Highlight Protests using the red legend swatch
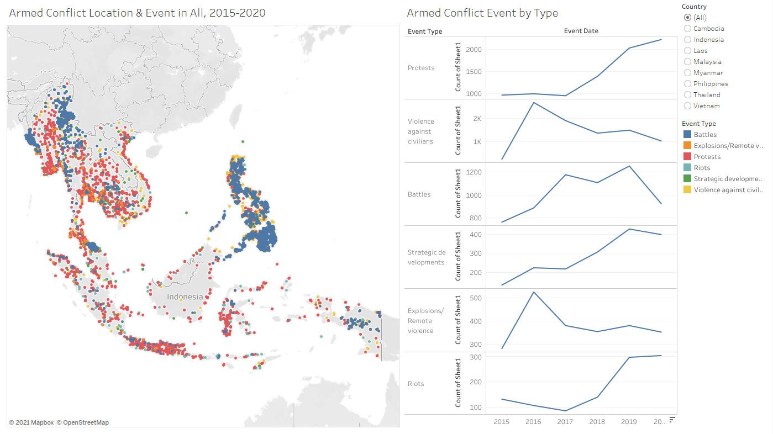Image resolution: width=773 pixels, height=434 pixels. pos(687,157)
